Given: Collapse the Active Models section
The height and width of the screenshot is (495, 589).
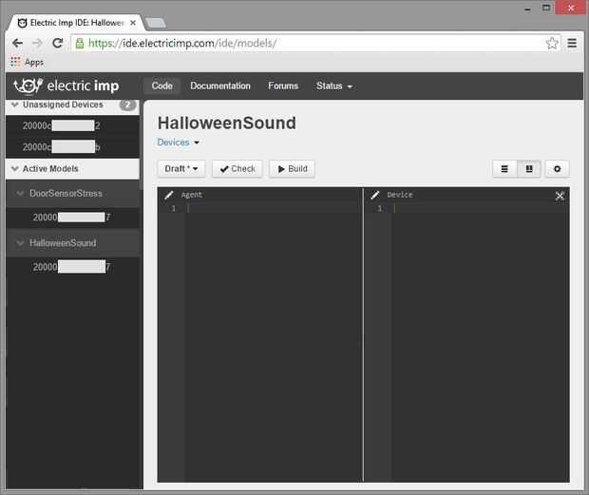Looking at the screenshot, I should pyautogui.click(x=14, y=168).
